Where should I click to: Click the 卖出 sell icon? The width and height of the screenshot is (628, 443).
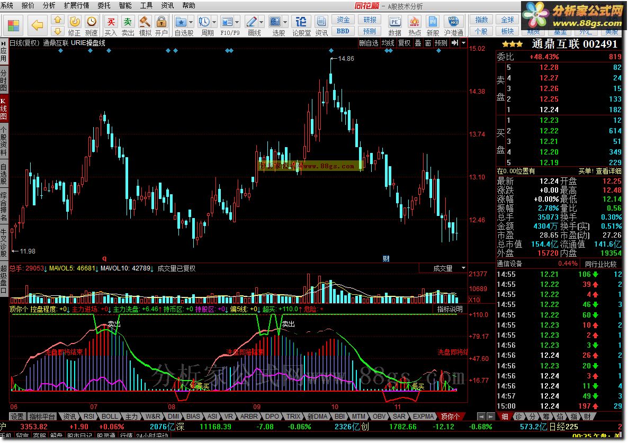128,22
